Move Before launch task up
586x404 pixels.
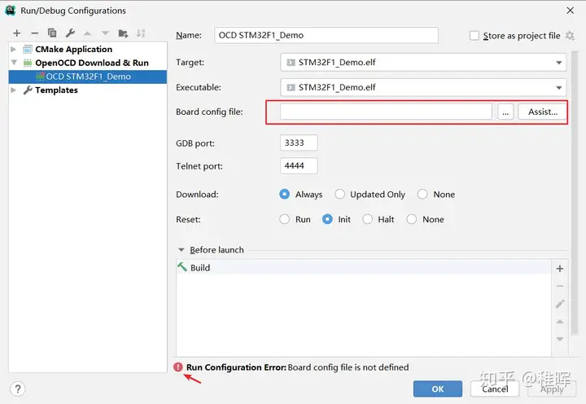560,322
